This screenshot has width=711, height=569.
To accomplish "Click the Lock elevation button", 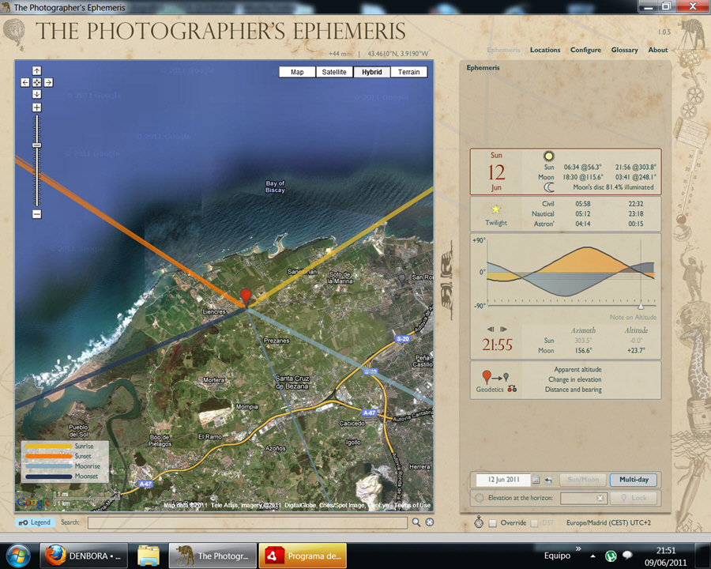I will coord(634,498).
